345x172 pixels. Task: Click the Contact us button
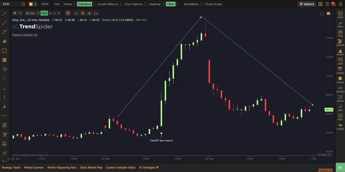pyautogui.click(x=325, y=170)
